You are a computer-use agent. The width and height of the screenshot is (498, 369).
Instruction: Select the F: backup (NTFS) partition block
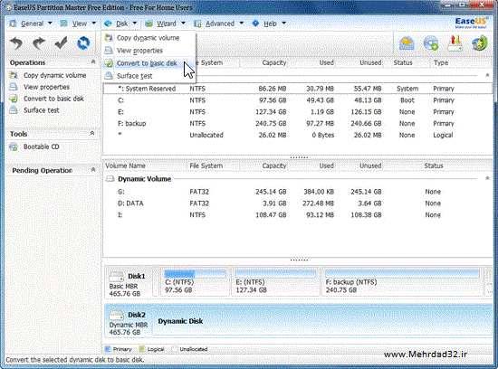pos(402,282)
